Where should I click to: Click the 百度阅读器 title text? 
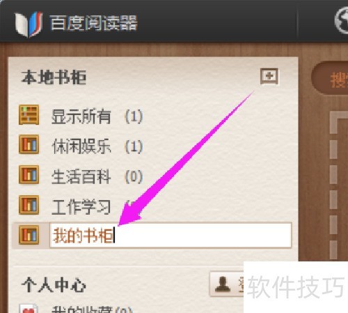tap(93, 23)
